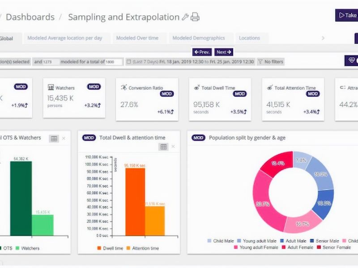
Task: Open table view in OTS & Watchers chart
Action: pyautogui.click(x=54, y=138)
